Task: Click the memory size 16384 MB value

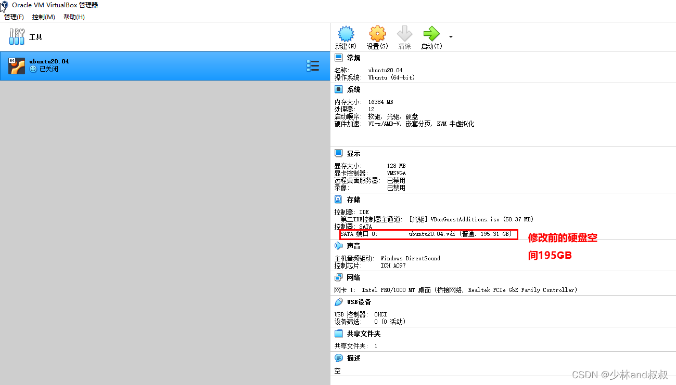Action: click(x=380, y=102)
